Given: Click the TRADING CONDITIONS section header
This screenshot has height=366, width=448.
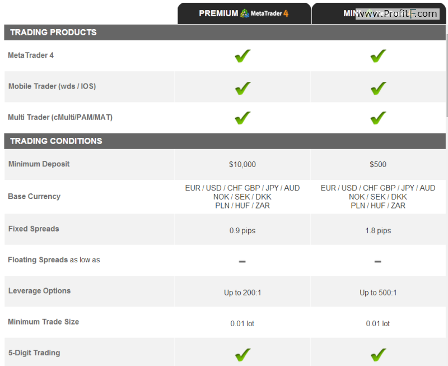Looking at the screenshot, I should pyautogui.click(x=225, y=141).
